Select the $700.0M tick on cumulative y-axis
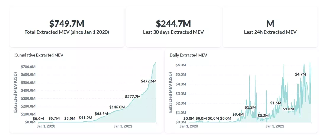The width and height of the screenshot is (320, 135). (x=28, y=67)
